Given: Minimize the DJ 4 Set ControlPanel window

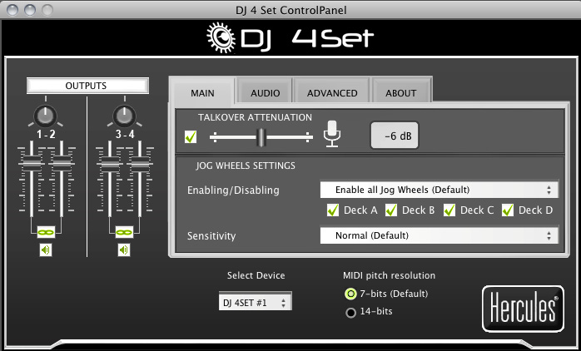Looking at the screenshot, I should pyautogui.click(x=30, y=10).
